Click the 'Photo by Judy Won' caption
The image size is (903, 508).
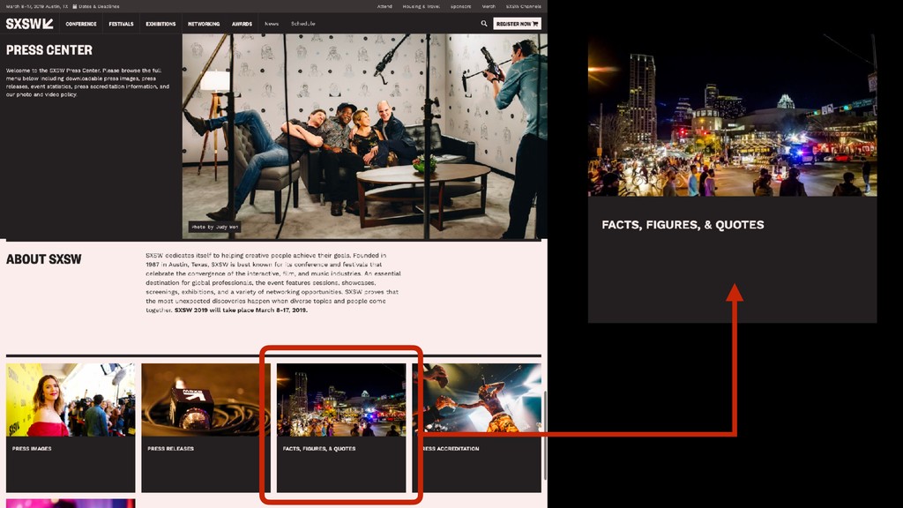pyautogui.click(x=215, y=227)
